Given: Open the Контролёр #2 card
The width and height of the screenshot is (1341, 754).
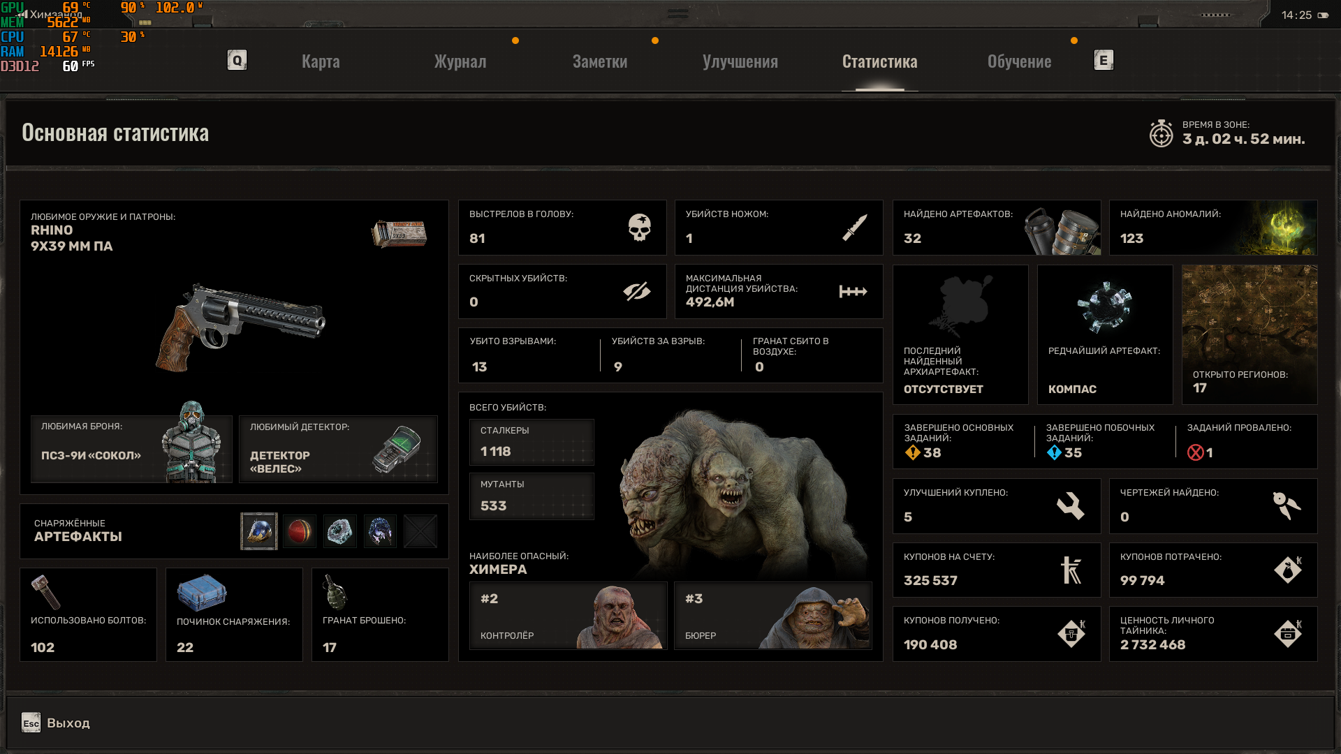Looking at the screenshot, I should (x=569, y=616).
